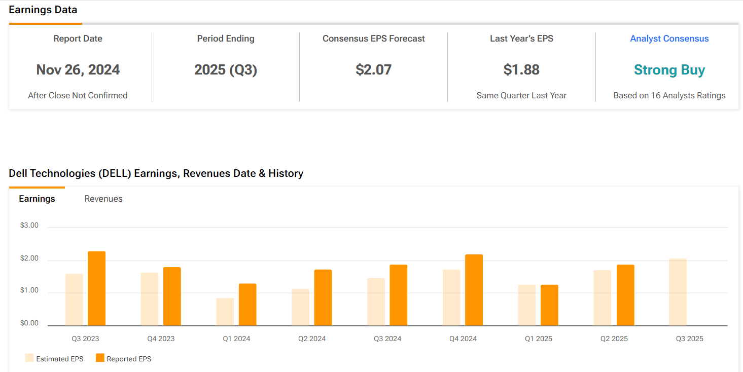Click the 2025 (Q3) period ending value

click(x=226, y=70)
